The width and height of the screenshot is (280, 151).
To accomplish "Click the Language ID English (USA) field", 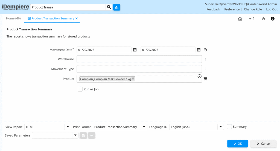I will (x=193, y=127).
